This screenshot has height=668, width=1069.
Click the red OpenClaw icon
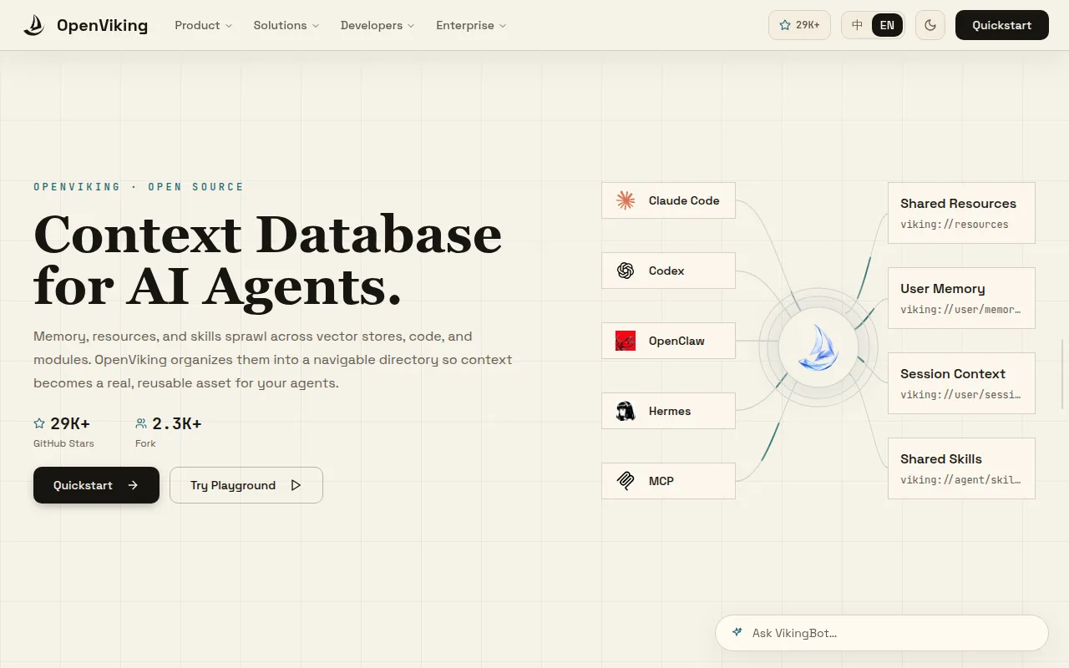(x=626, y=341)
